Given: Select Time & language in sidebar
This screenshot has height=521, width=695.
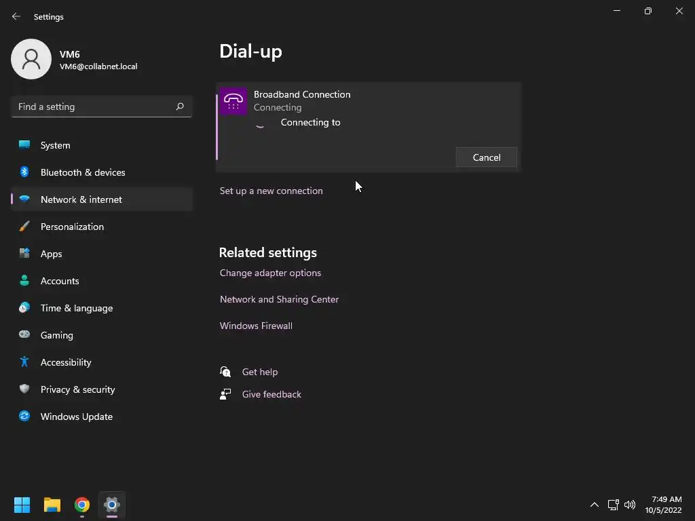Looking at the screenshot, I should 76,308.
